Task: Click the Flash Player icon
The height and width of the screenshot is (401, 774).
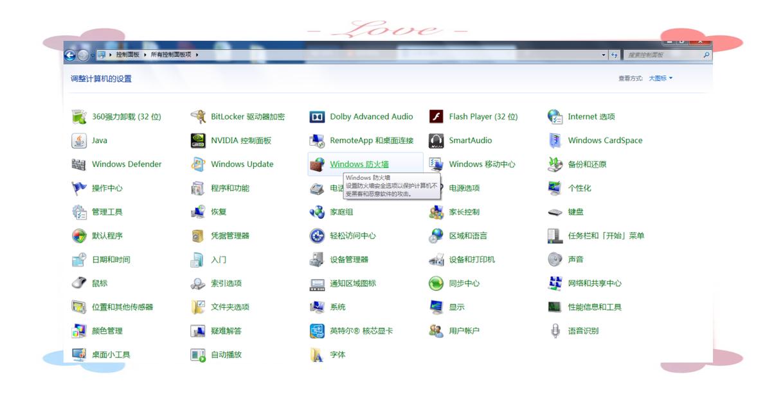Action: pyautogui.click(x=437, y=117)
